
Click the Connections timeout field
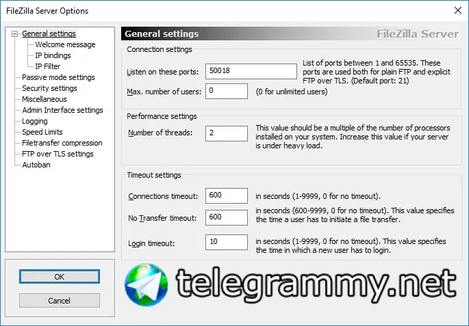227,196
